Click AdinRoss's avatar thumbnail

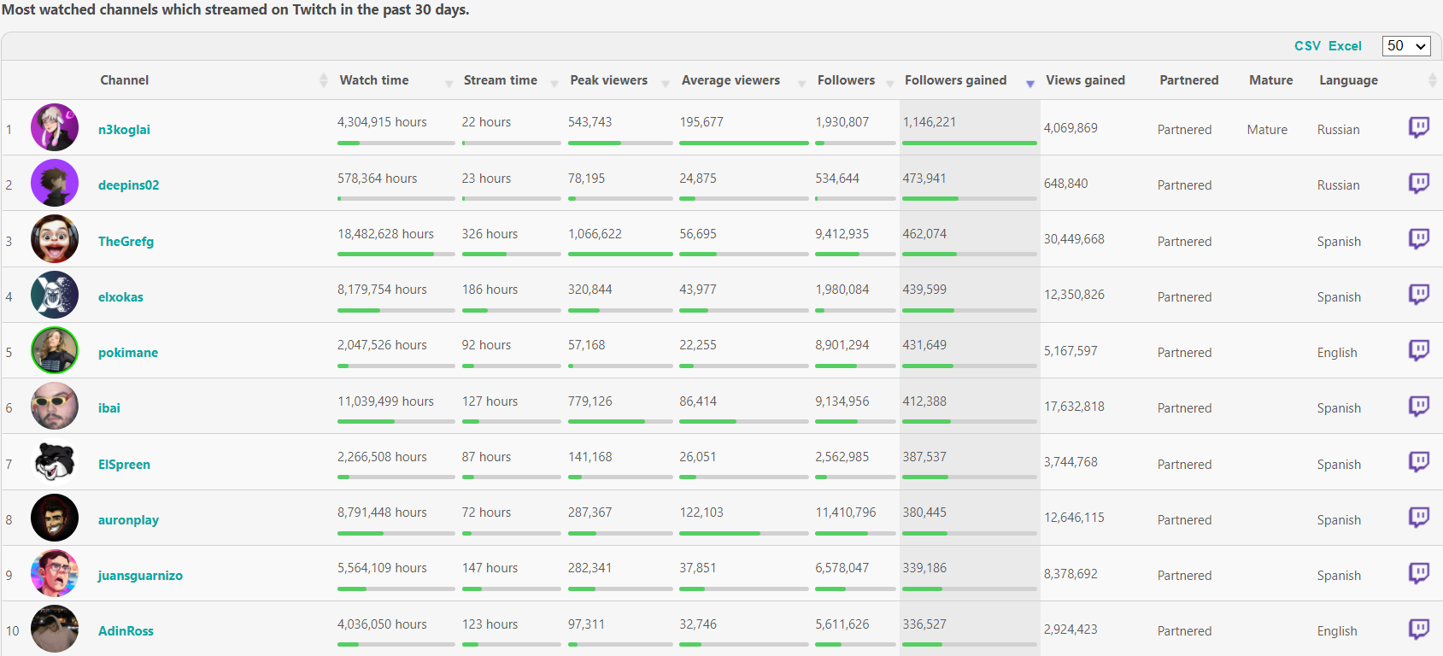click(55, 629)
